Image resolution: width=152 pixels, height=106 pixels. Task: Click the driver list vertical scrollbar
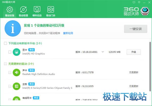pos(150,67)
